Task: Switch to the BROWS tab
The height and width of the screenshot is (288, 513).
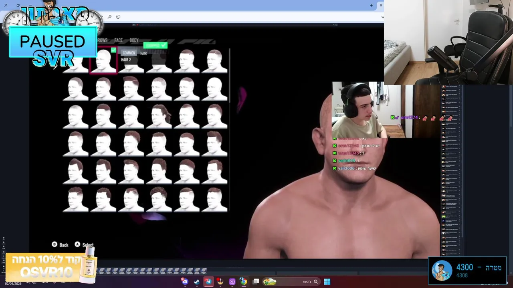Action: [103, 40]
